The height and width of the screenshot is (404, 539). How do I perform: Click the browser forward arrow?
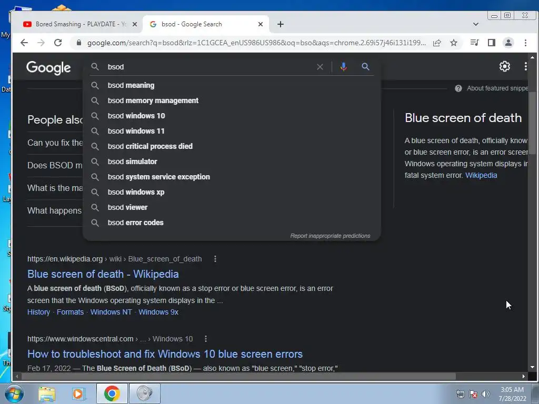pyautogui.click(x=41, y=43)
